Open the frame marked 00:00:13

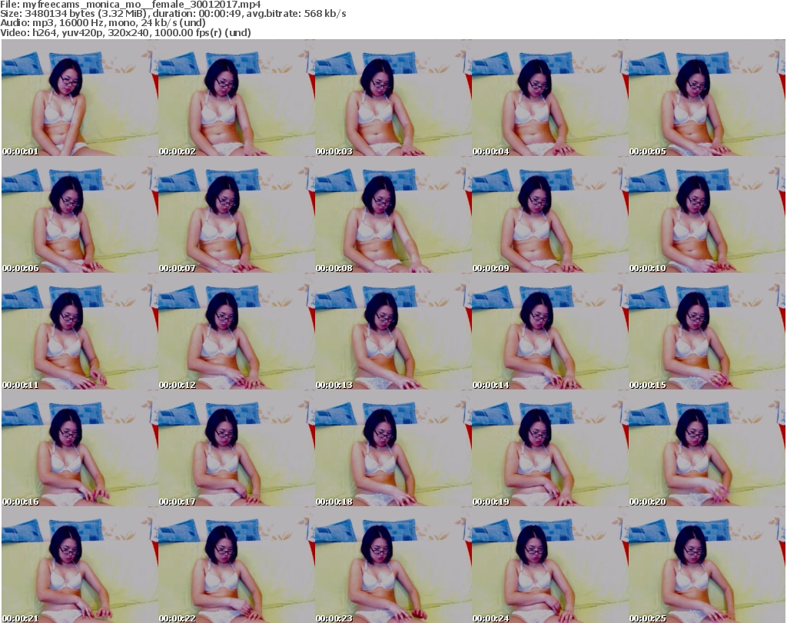coord(393,332)
